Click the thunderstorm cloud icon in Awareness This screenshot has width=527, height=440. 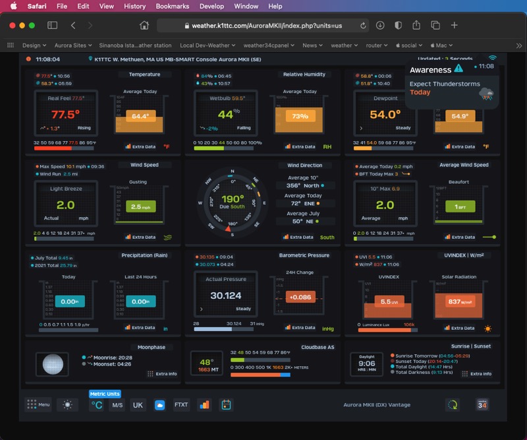point(486,93)
